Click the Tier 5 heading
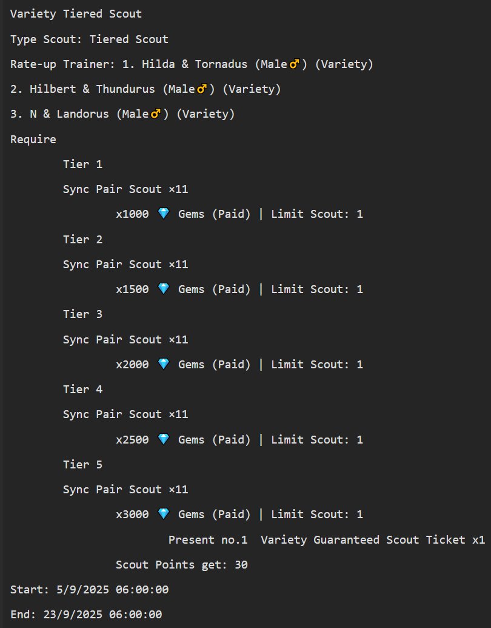Image resolution: width=491 pixels, height=628 pixels. (83, 465)
